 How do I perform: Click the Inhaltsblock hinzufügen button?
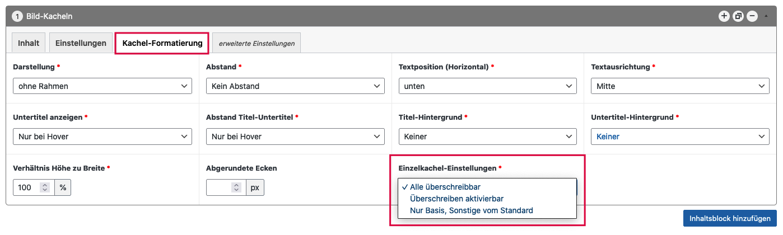[x=730, y=218]
